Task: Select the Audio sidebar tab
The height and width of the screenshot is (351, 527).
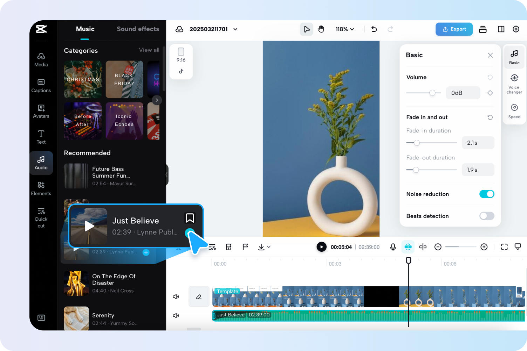Action: (x=41, y=163)
